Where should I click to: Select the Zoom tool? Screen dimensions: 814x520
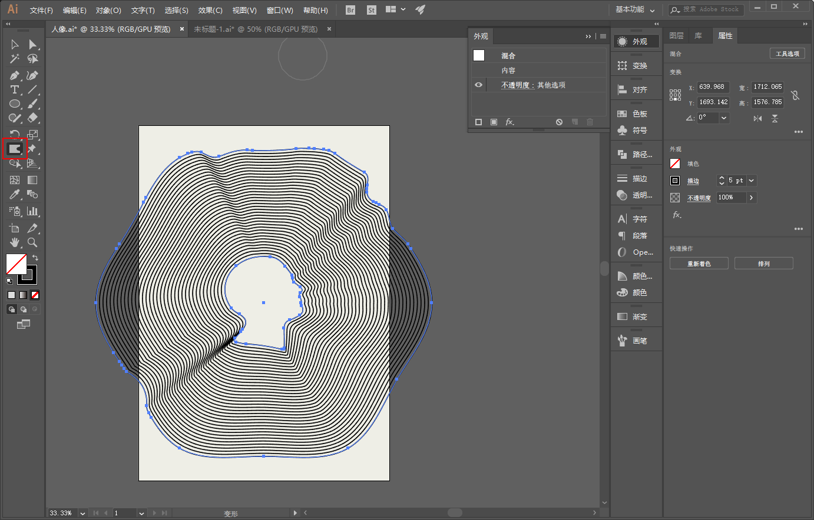(x=33, y=242)
